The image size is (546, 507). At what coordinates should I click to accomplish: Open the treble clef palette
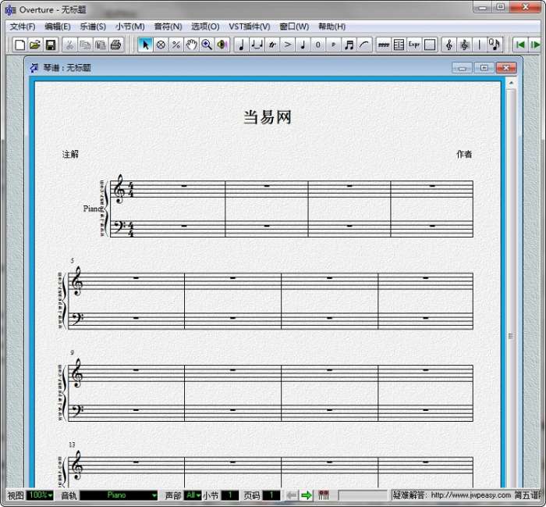pyautogui.click(x=448, y=45)
